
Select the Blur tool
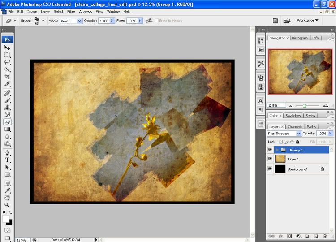coord(7,137)
